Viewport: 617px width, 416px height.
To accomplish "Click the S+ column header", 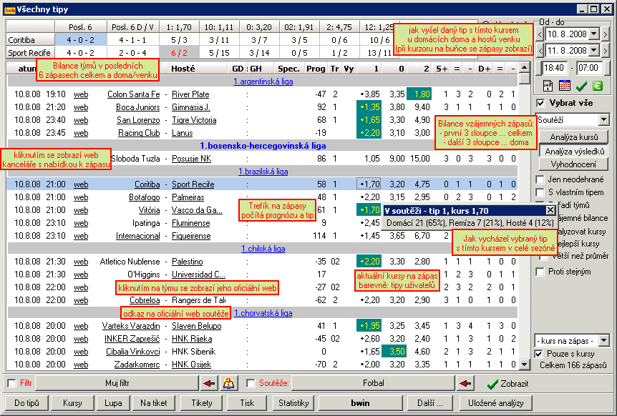I will pyautogui.click(x=442, y=69).
